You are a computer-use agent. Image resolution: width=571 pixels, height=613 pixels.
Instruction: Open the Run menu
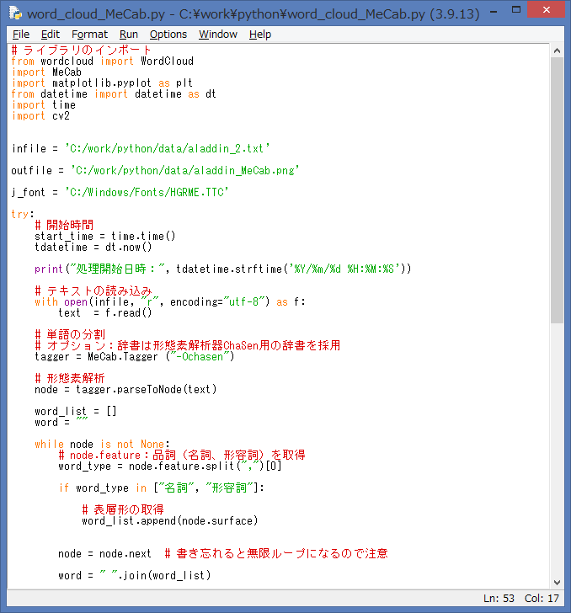pyautogui.click(x=129, y=35)
